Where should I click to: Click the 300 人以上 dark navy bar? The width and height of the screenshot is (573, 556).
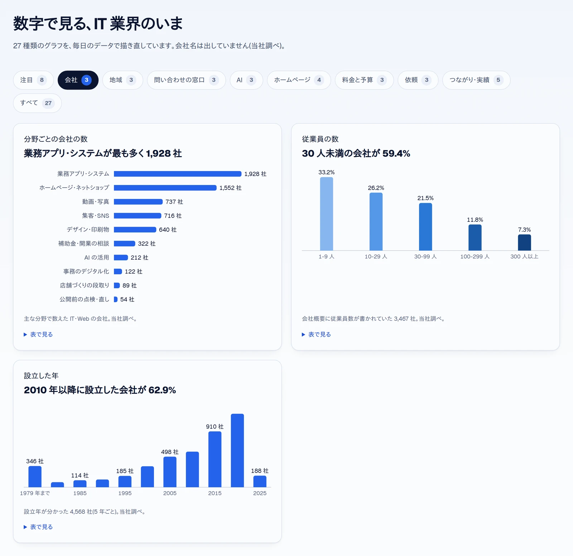point(524,242)
